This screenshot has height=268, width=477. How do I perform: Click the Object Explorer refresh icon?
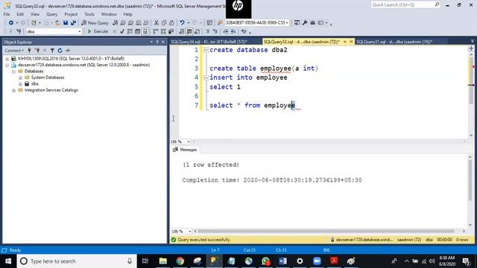[60, 51]
